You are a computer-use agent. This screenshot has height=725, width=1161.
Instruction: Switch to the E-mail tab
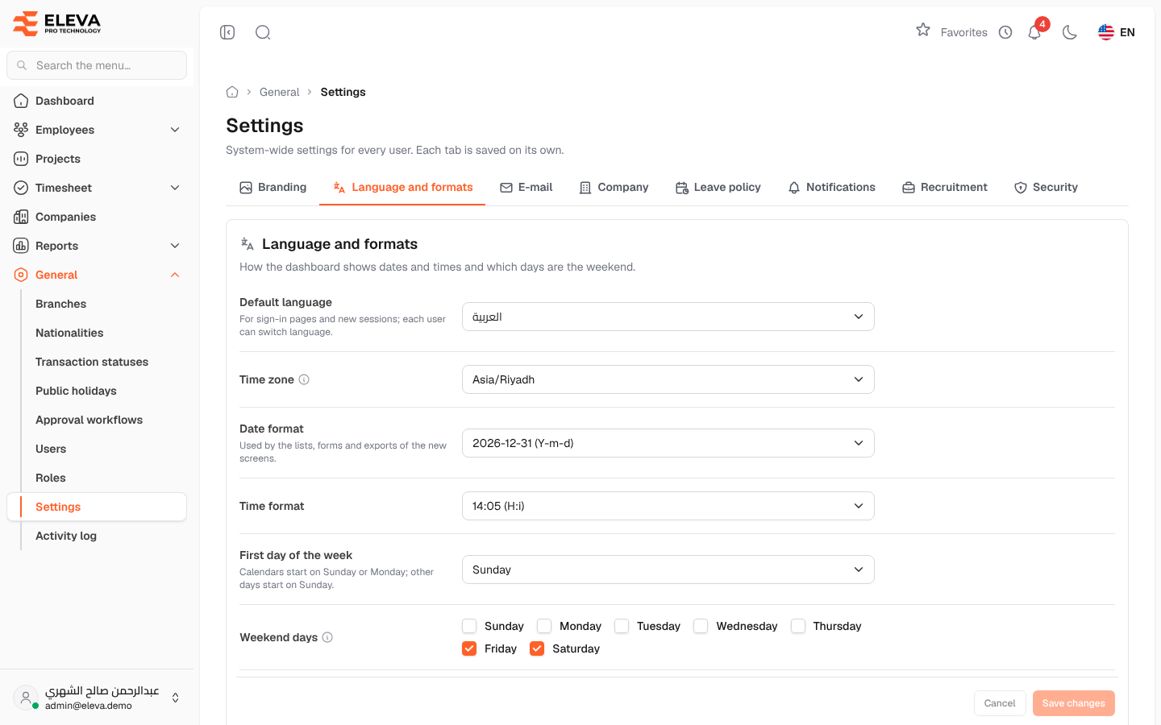click(x=526, y=187)
